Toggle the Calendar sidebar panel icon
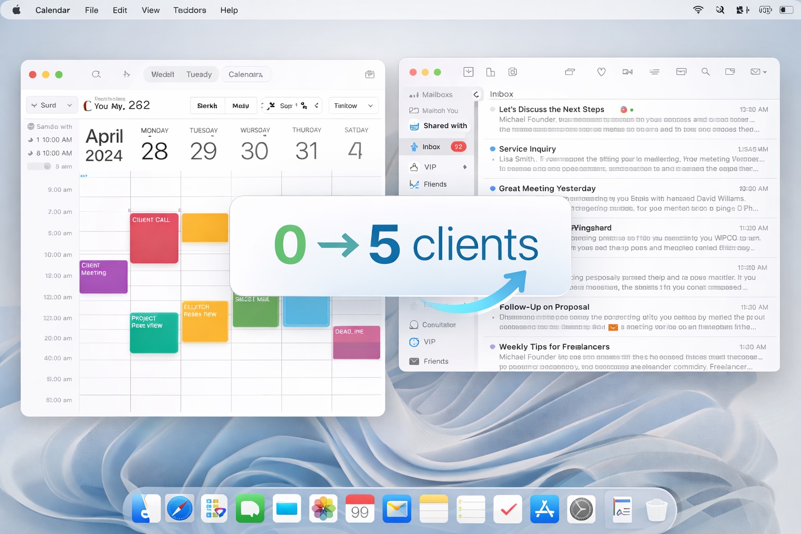801x534 pixels. pyautogui.click(x=370, y=74)
